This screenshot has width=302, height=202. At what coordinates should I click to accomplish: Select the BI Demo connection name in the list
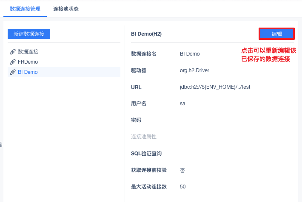(28, 72)
